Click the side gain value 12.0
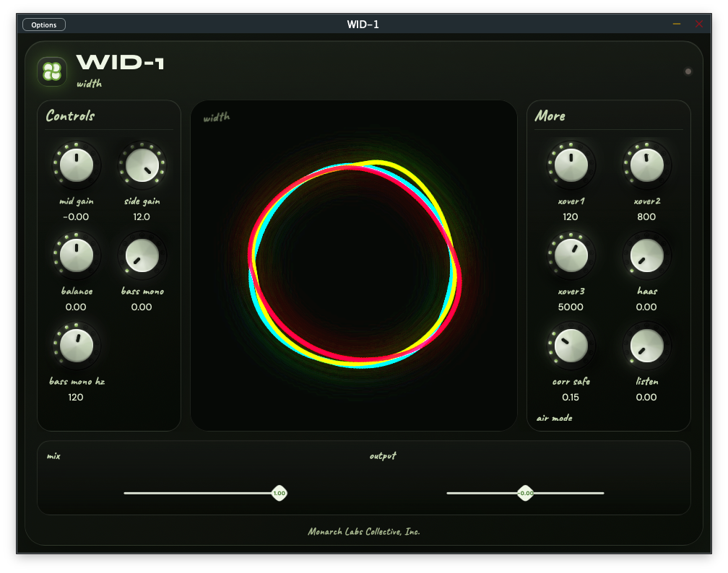This screenshot has height=573, width=728. click(142, 216)
